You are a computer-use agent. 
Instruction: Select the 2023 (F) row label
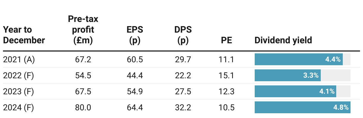[x=18, y=91]
